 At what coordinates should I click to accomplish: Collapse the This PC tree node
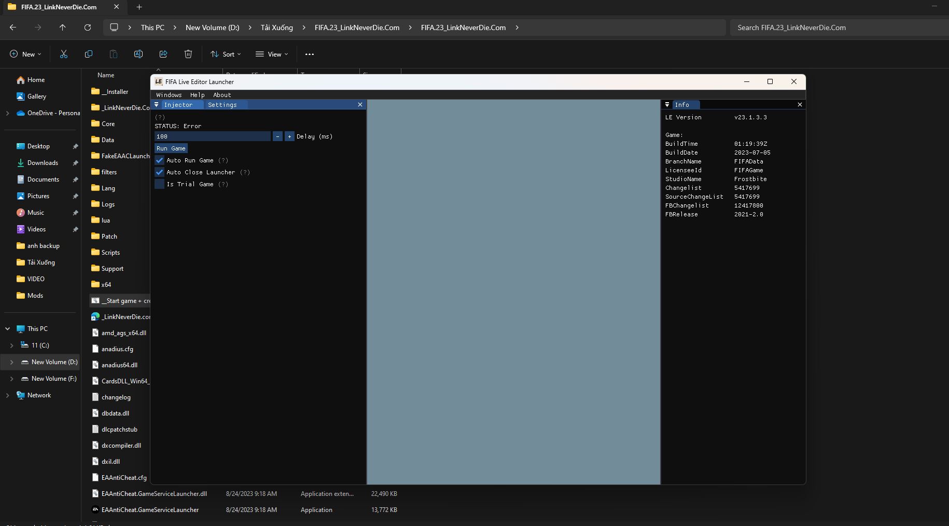(x=7, y=329)
